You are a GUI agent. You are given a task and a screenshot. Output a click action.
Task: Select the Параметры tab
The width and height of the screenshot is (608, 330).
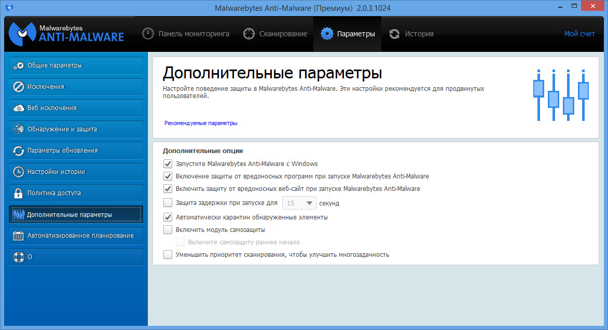click(x=348, y=34)
